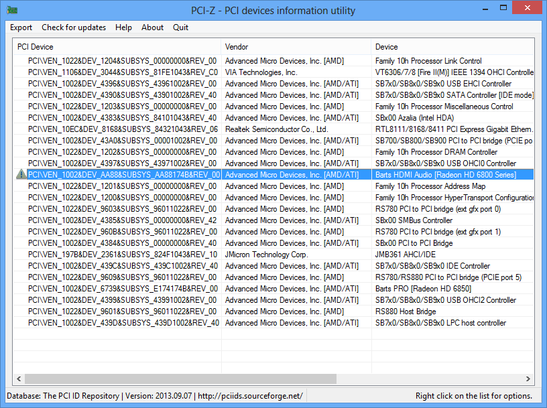Screen dimensions: 547x408
Task: Sort by the Device column header
Action: [452, 47]
